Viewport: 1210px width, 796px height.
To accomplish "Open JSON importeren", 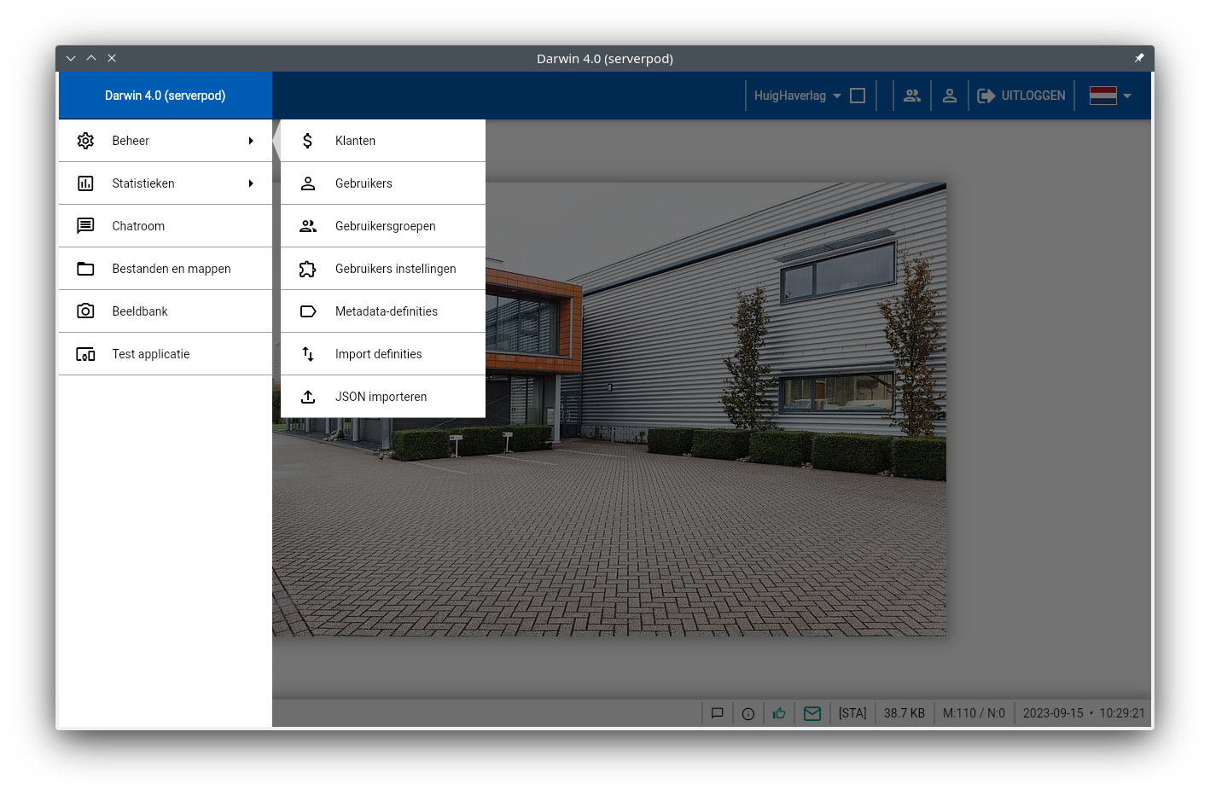I will (381, 397).
